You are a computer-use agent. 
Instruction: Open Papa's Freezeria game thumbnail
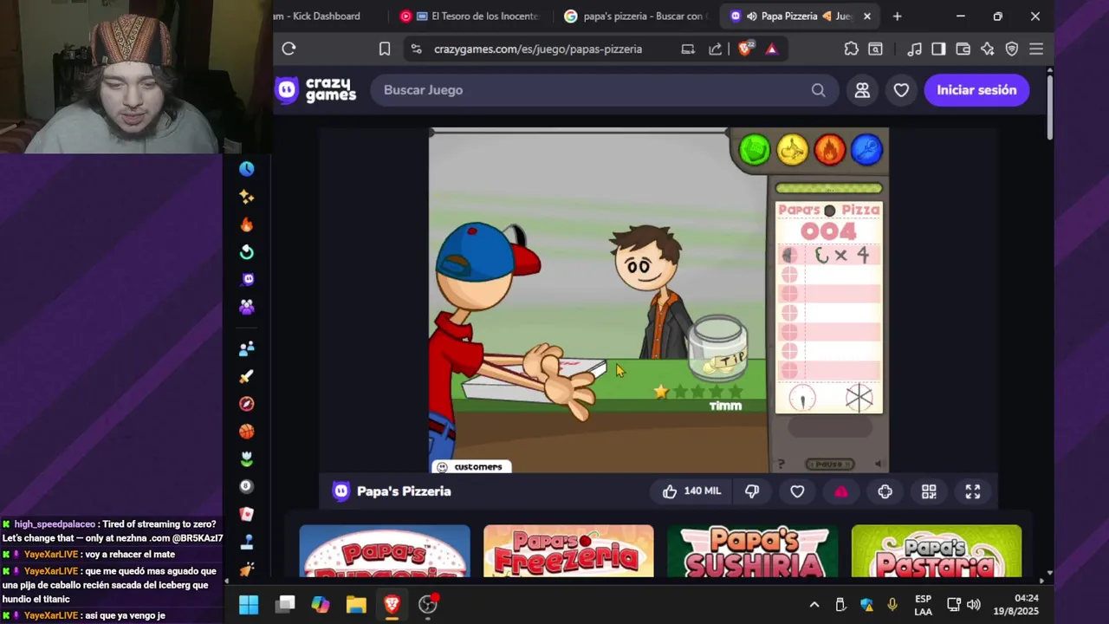click(x=568, y=551)
